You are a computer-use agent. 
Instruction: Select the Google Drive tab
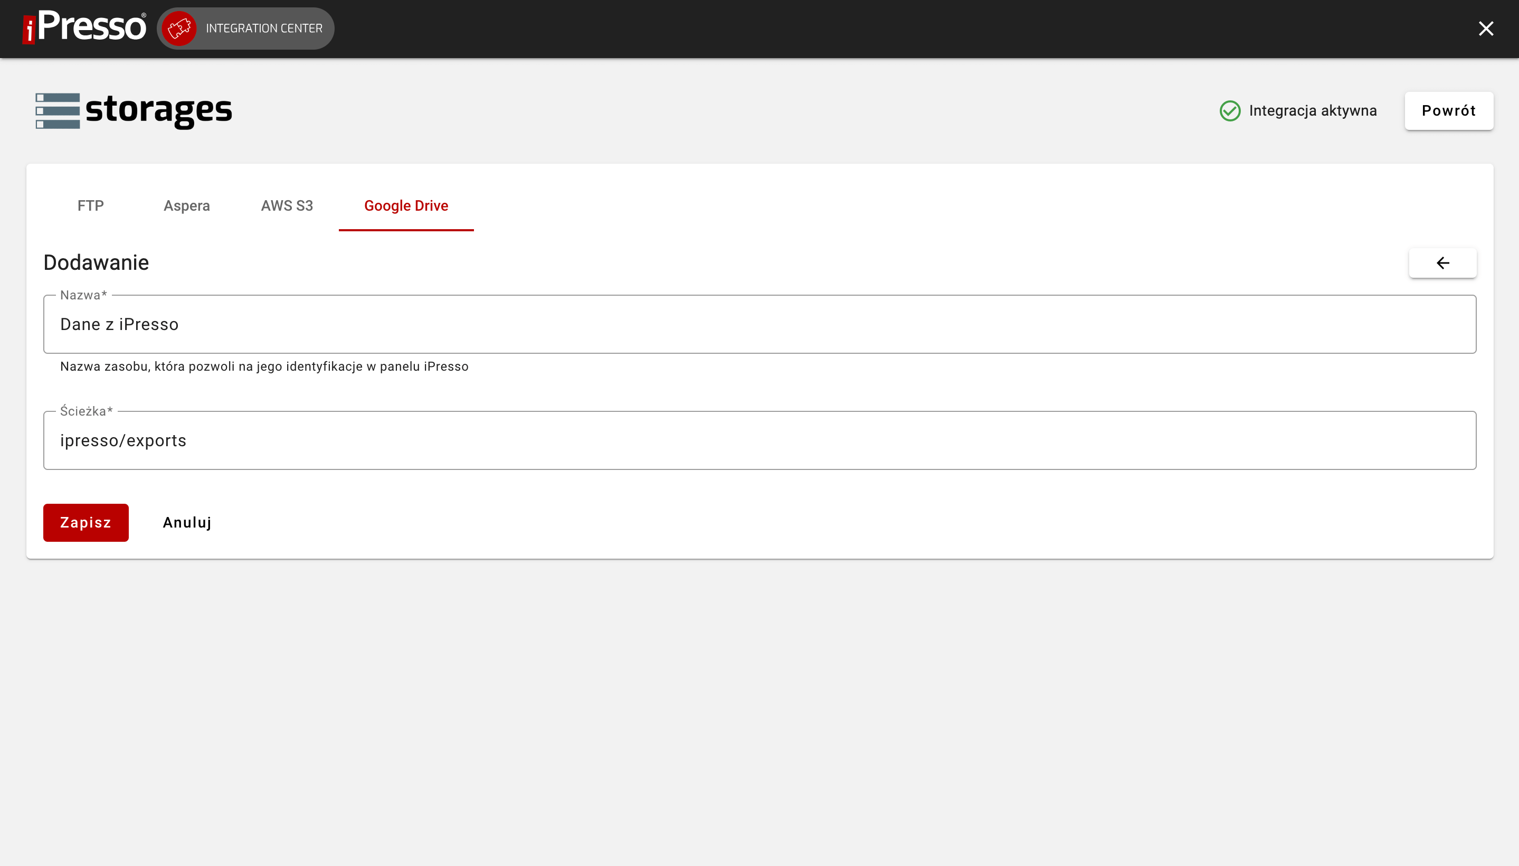(406, 206)
